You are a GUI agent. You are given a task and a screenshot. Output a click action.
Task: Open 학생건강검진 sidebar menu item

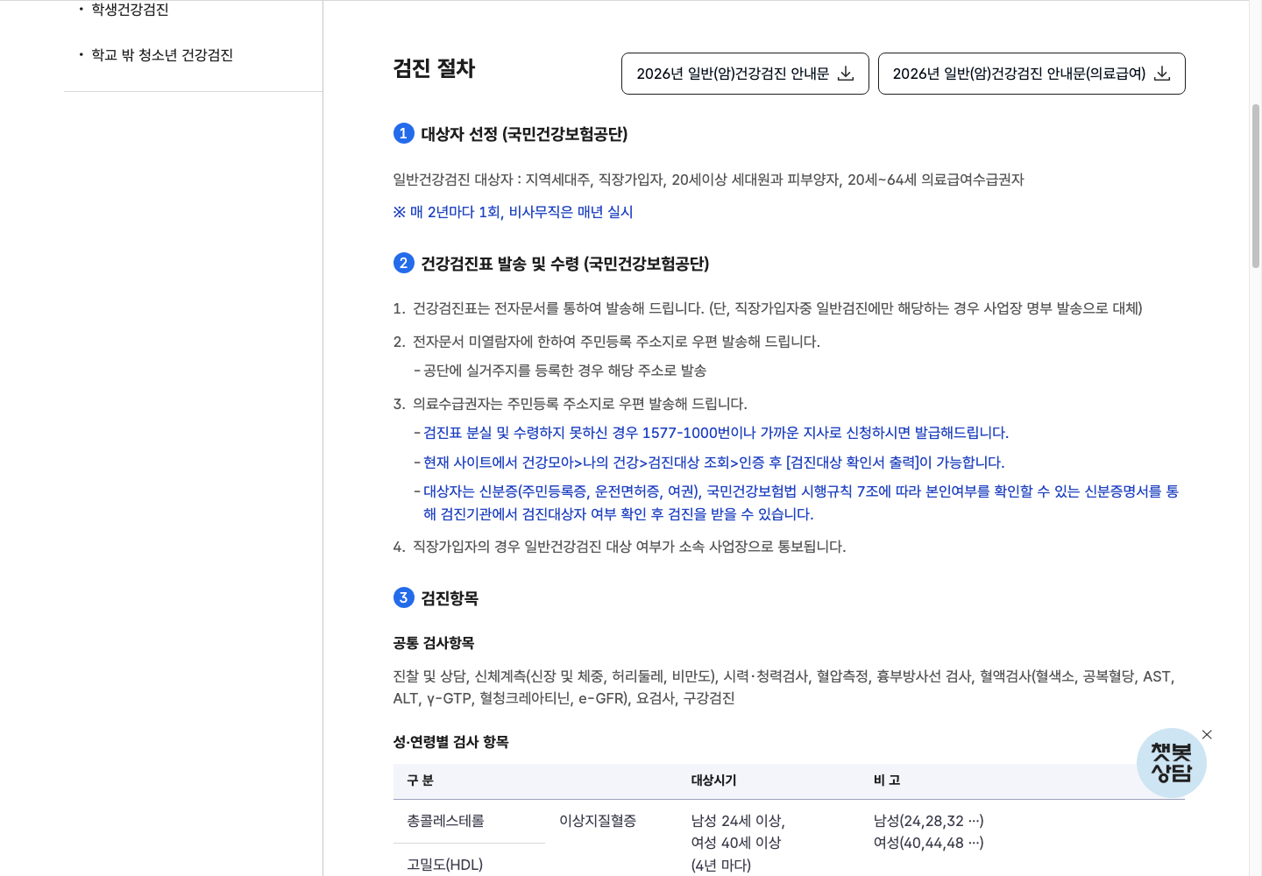pyautogui.click(x=130, y=10)
